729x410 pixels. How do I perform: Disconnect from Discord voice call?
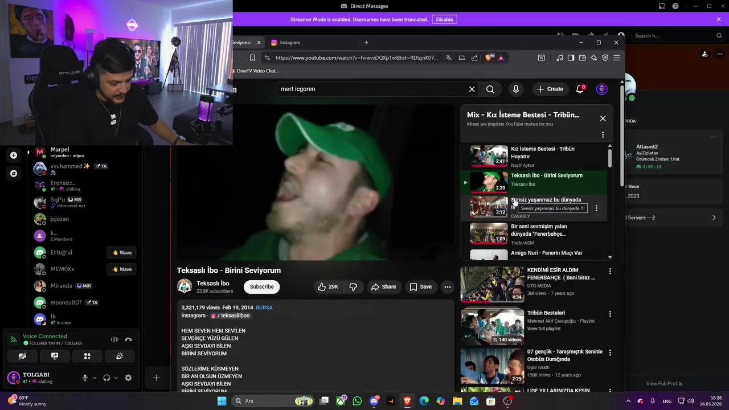tap(128, 339)
